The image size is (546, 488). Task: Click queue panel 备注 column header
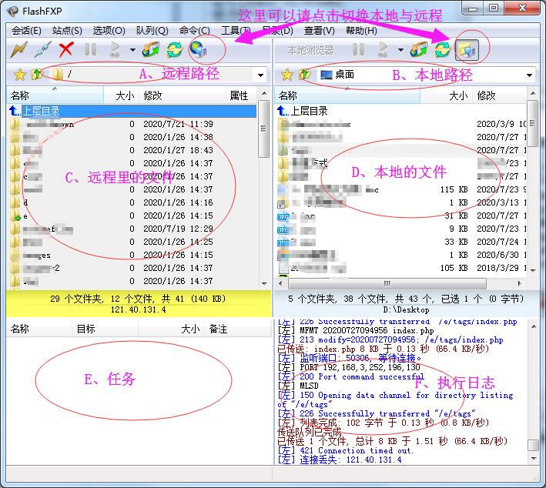[237, 329]
